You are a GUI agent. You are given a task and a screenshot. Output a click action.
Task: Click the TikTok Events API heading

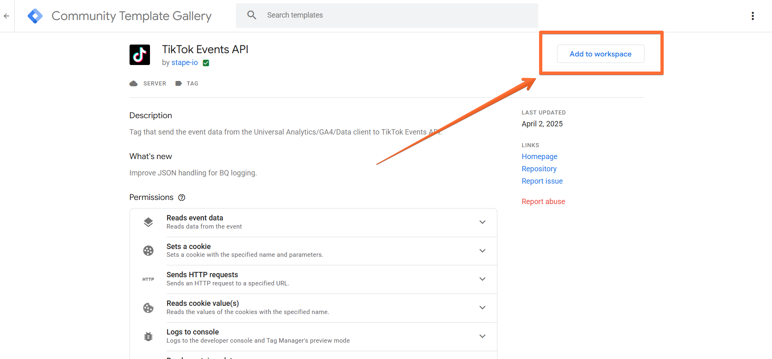[x=205, y=49]
